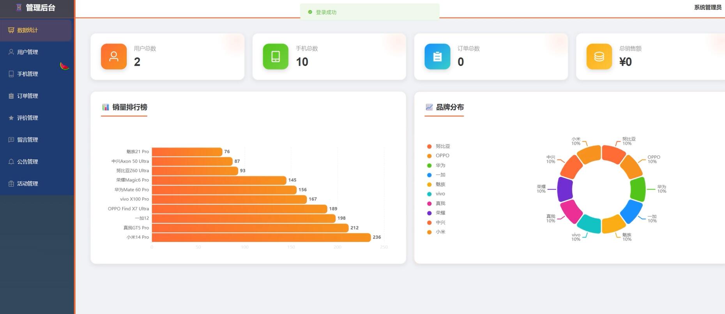Screen dimensions: 725x314
Task: Click the blue 一加 donut segment
Action: pos(631,211)
